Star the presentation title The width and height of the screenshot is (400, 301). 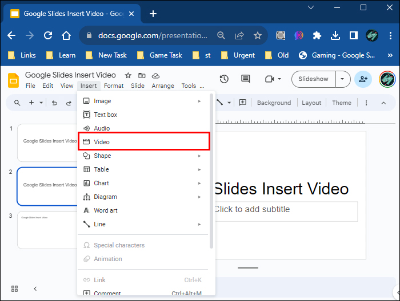128,75
